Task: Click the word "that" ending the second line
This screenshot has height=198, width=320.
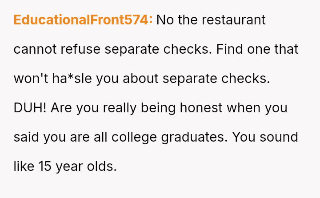Action: 287,49
